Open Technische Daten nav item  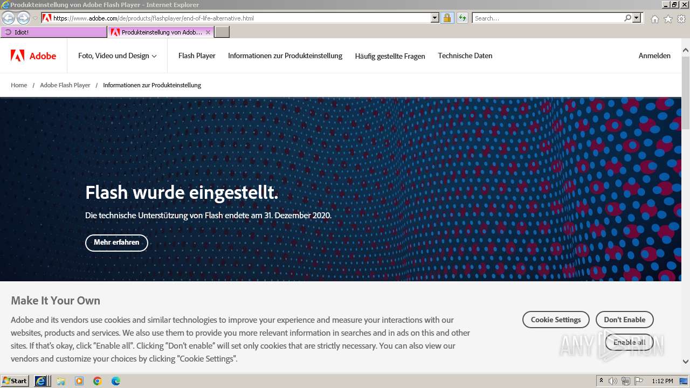(x=465, y=56)
